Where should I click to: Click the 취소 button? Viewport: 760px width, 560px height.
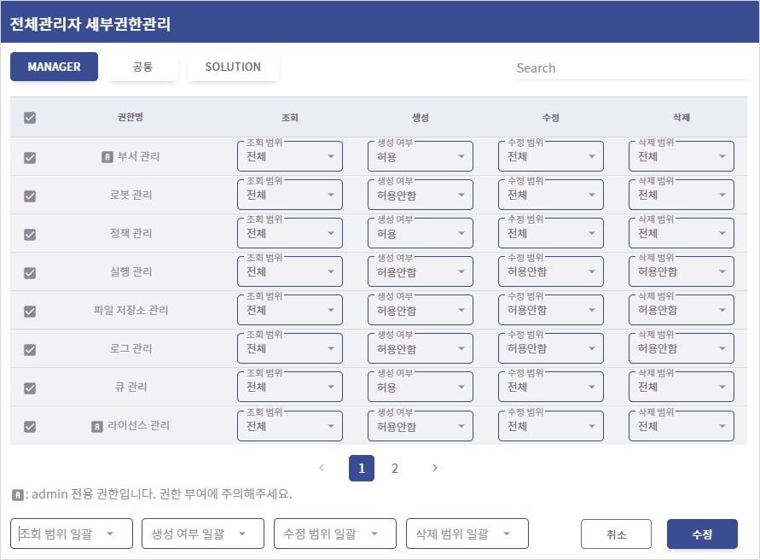pyautogui.click(x=616, y=534)
